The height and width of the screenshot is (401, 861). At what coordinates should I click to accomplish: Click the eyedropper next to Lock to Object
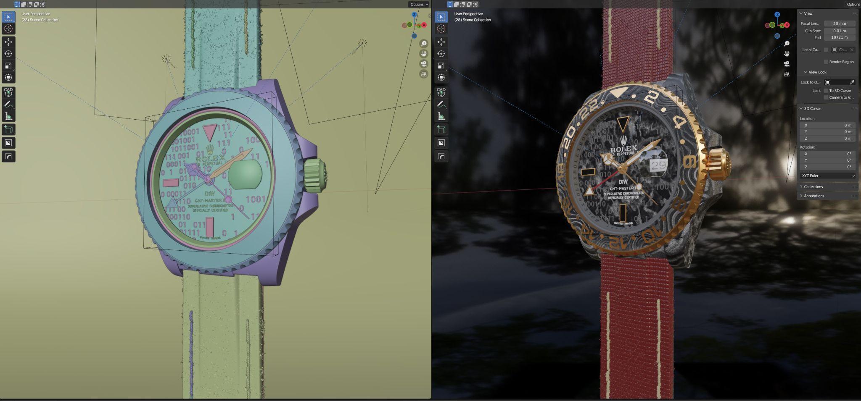852,82
